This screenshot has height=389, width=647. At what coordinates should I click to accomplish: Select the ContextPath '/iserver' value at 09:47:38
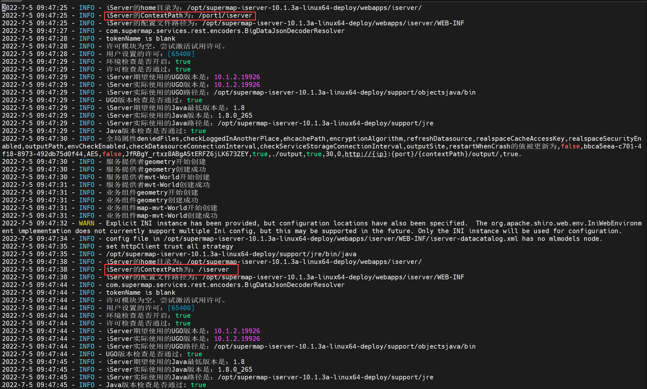(214, 269)
